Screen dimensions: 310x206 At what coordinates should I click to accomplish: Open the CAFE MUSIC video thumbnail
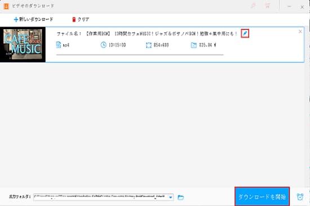point(23,44)
